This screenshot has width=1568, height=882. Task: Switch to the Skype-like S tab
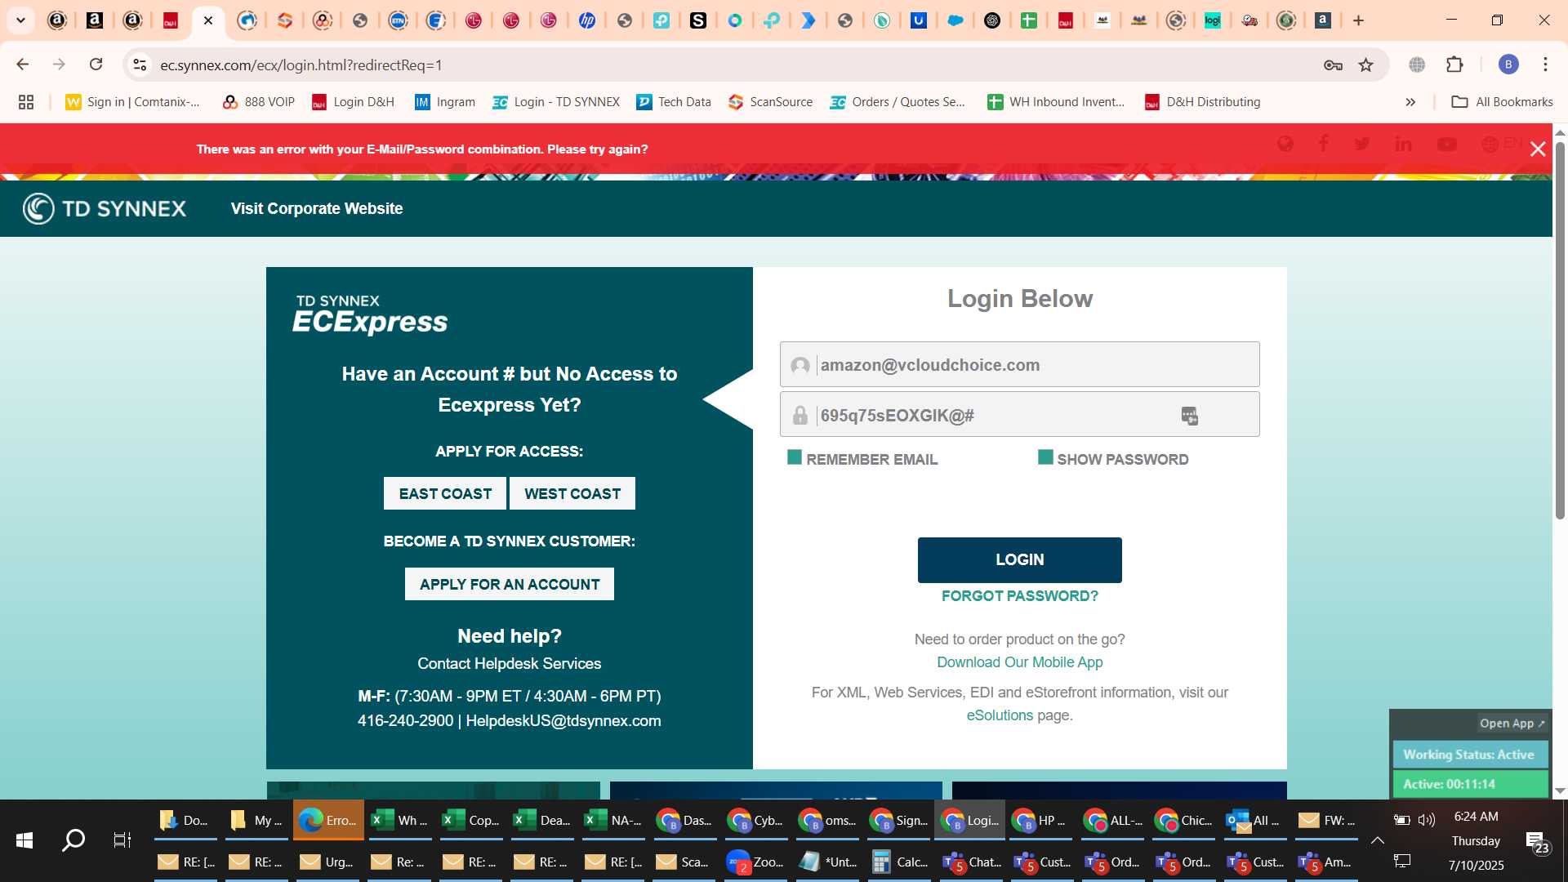(698, 20)
